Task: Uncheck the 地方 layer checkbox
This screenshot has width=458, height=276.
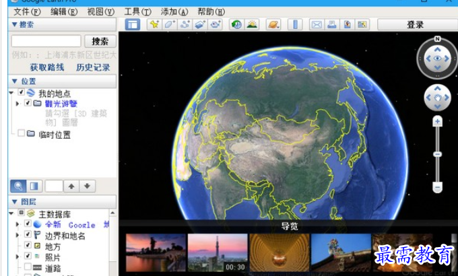Action: pyautogui.click(x=28, y=245)
